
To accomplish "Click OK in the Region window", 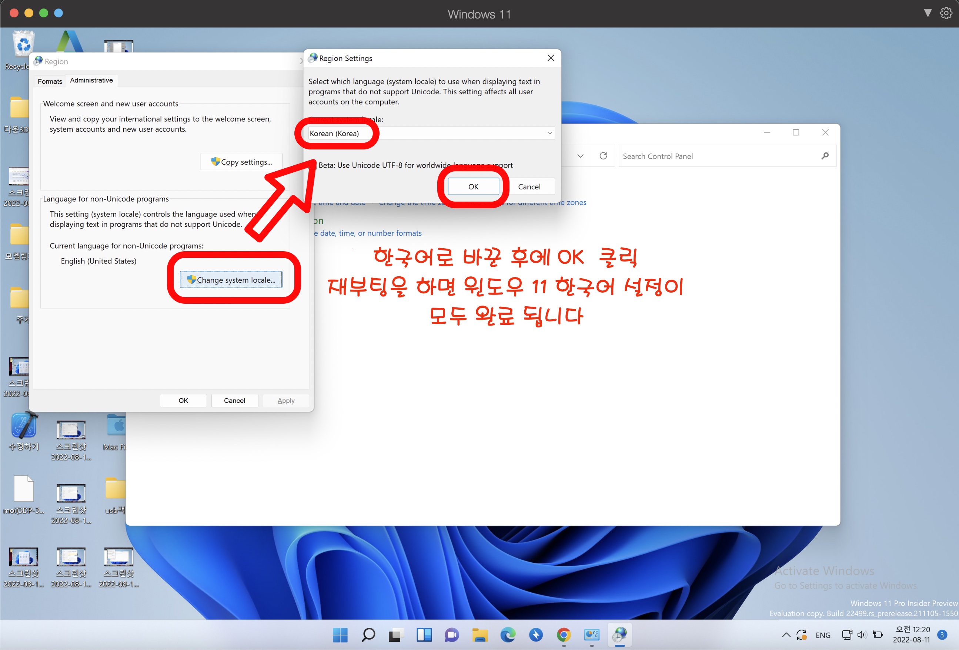I will (x=183, y=400).
